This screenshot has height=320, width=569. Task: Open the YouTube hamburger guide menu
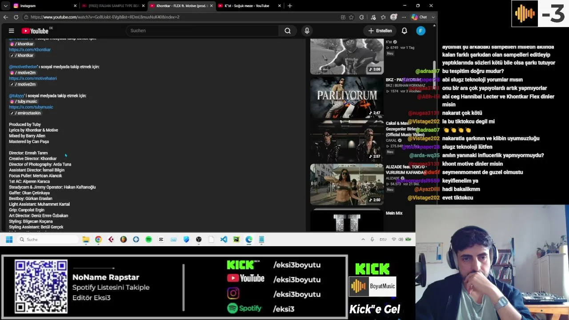coord(12,31)
